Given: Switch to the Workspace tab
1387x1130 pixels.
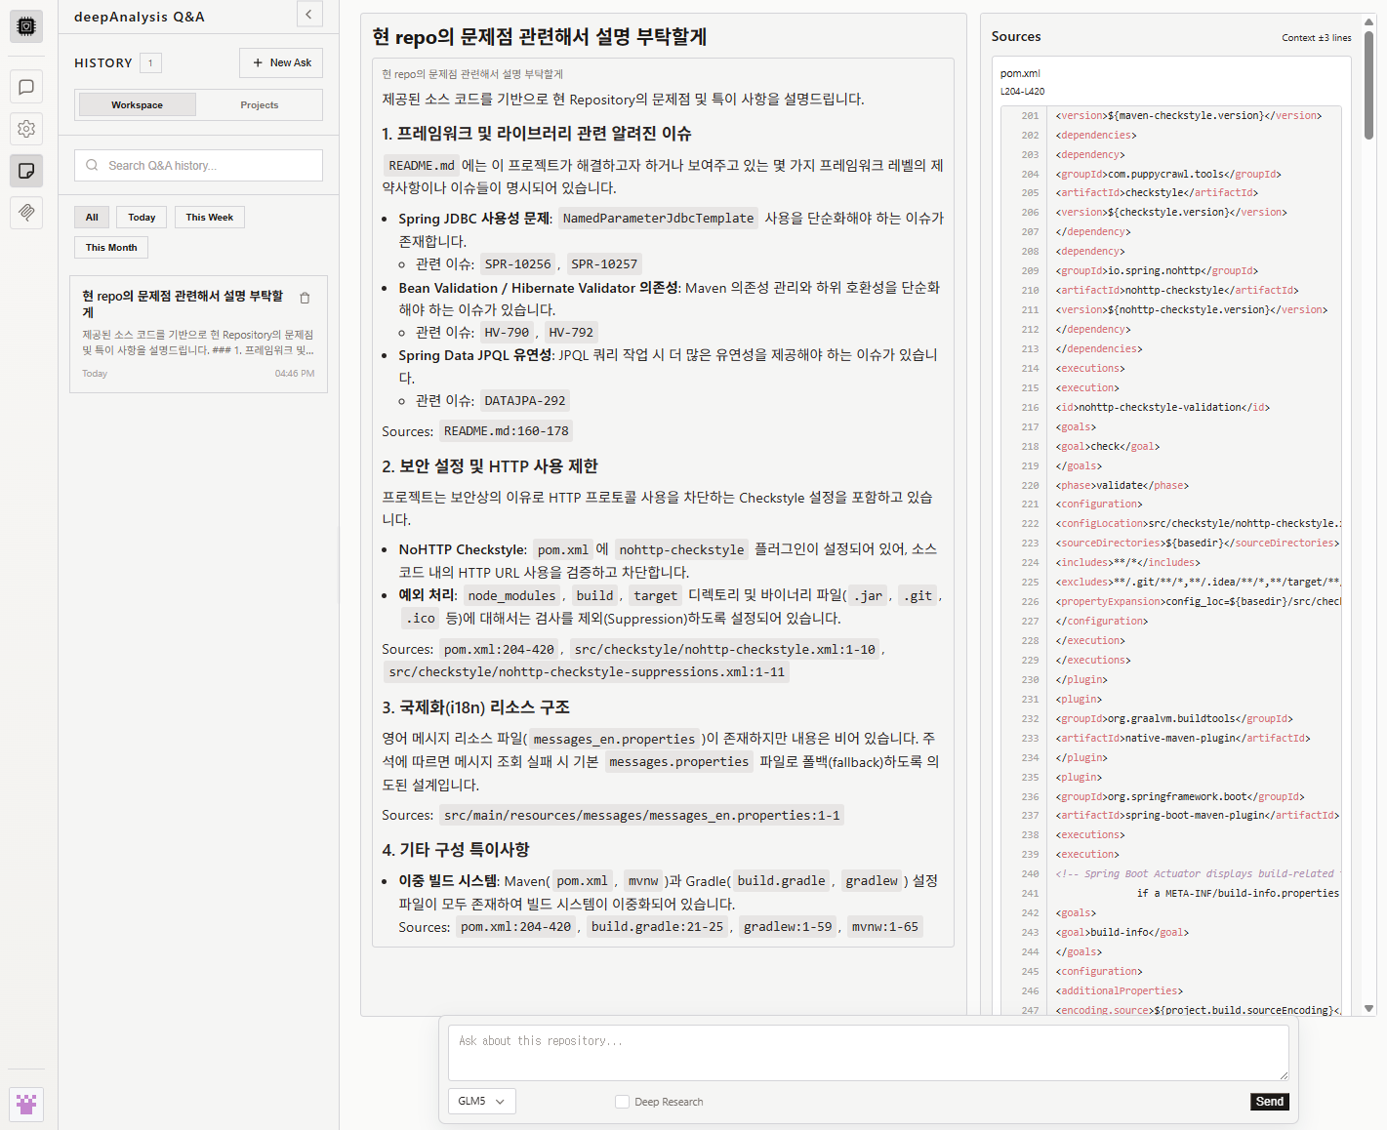Looking at the screenshot, I should tap(138, 104).
